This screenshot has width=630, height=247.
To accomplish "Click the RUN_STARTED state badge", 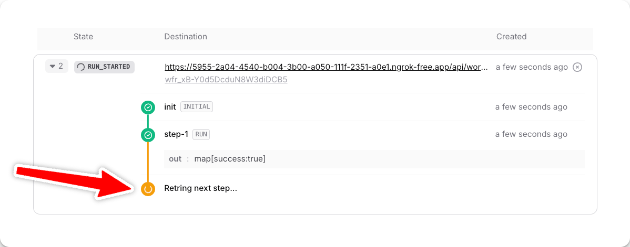I will point(104,67).
